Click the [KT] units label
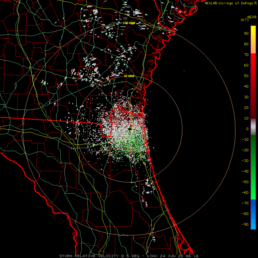 [245, 20]
